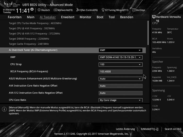
Task: Click the +3.3V 3.296 V reading
Action: coord(156,110)
